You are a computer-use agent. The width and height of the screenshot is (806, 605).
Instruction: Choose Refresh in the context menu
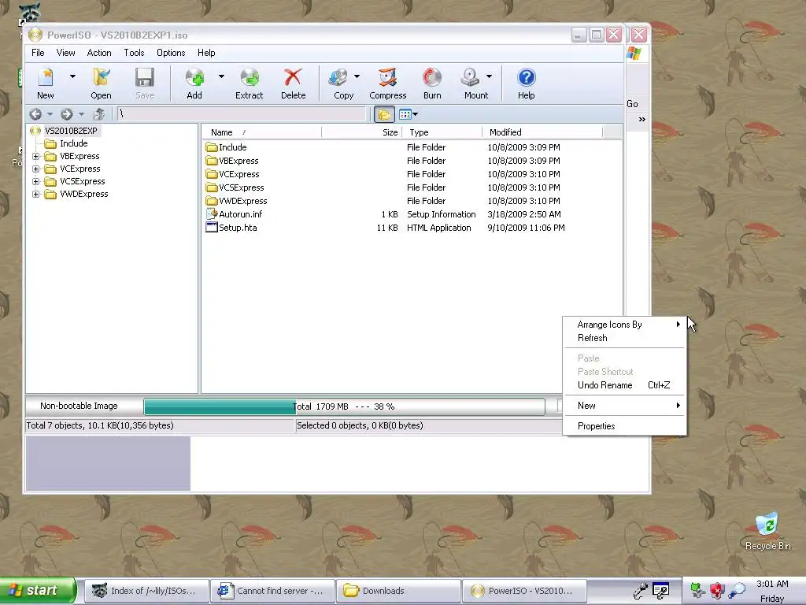624,338
